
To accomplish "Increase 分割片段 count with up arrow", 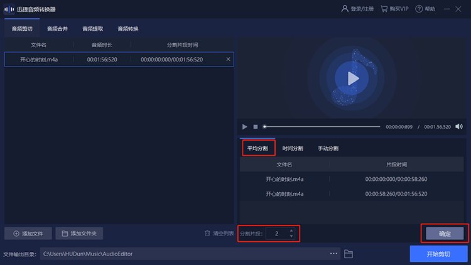I will click(x=291, y=230).
